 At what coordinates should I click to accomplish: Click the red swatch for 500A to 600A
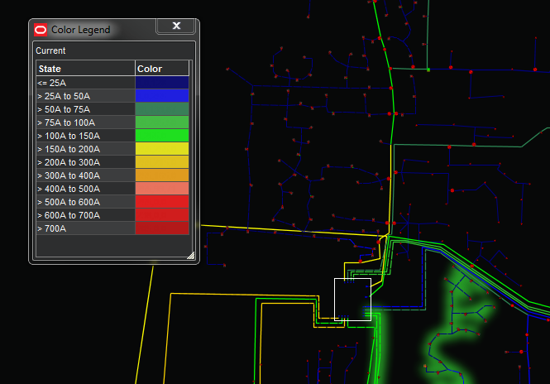[x=162, y=202]
